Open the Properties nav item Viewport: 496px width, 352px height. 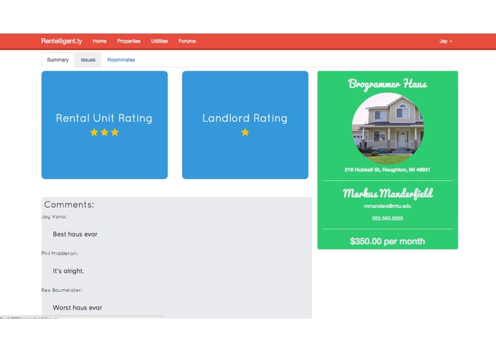pos(128,41)
